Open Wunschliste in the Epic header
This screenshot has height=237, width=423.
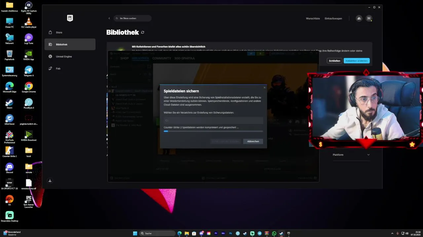click(313, 18)
